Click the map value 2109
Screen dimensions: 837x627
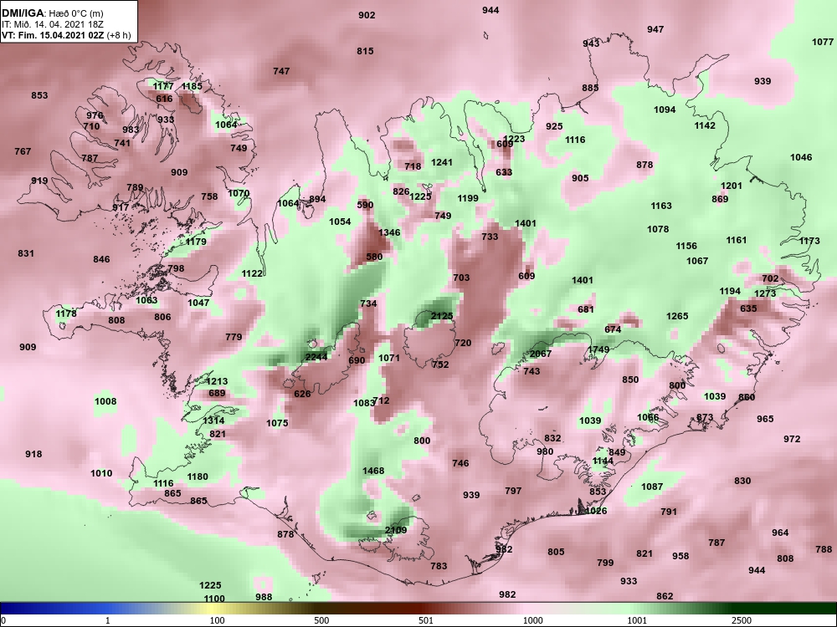coord(396,530)
